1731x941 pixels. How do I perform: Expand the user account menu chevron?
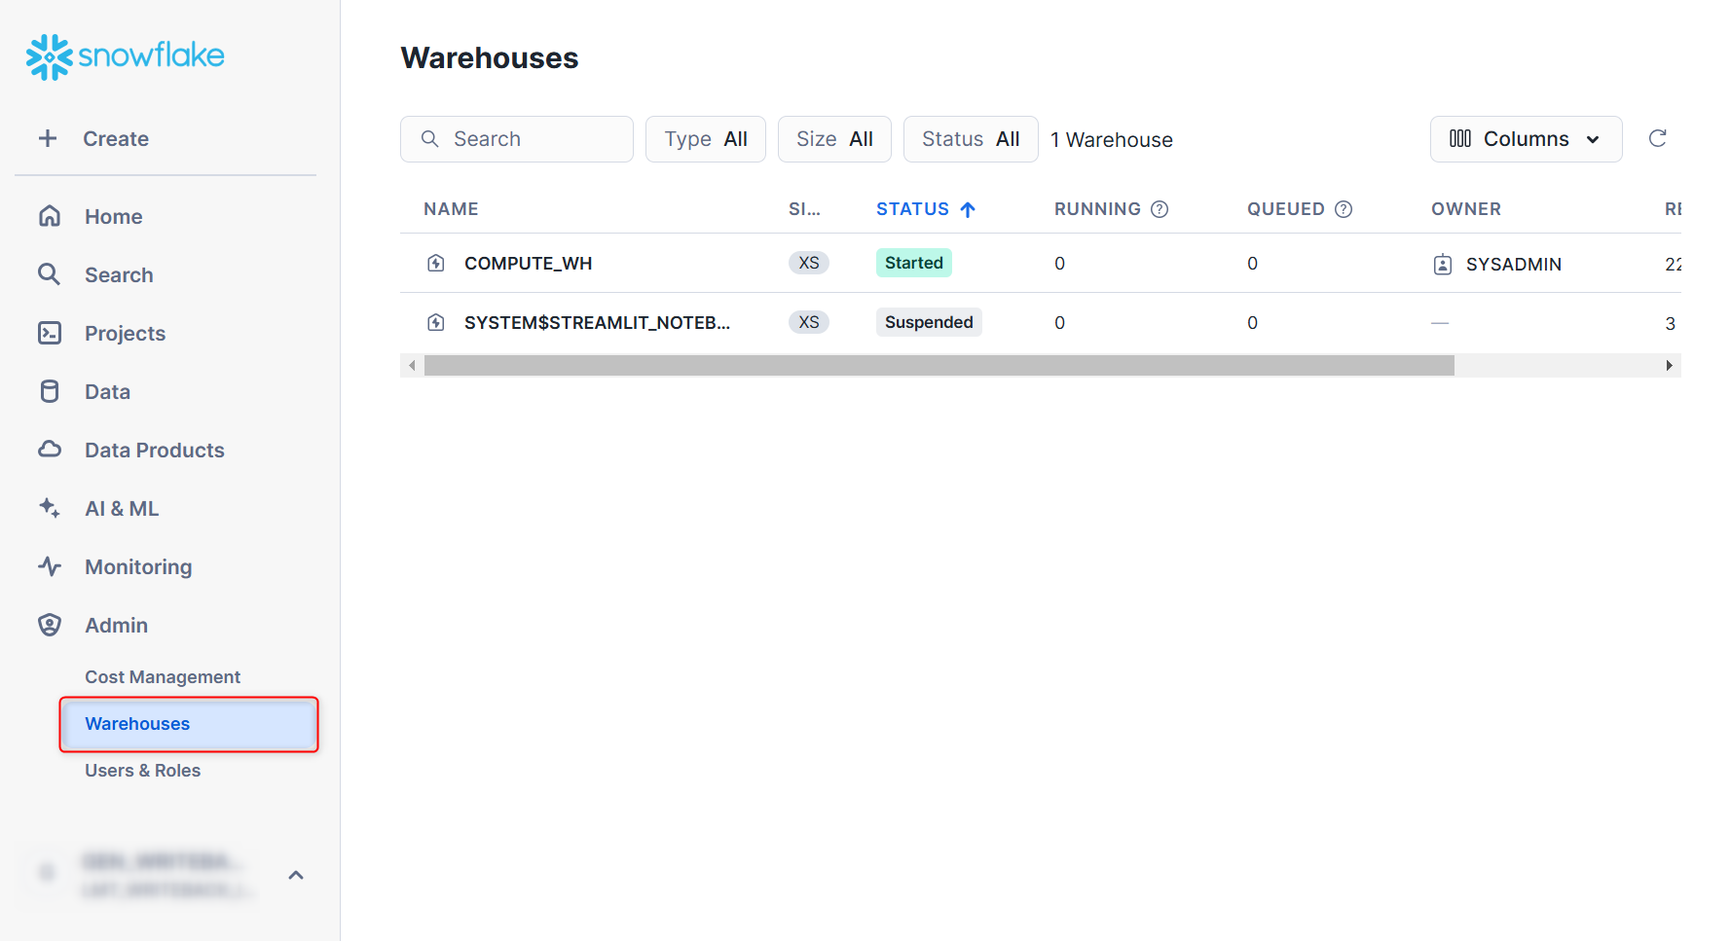pos(296,875)
